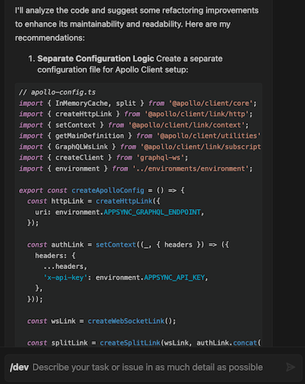305x384 pixels.
Task: Click the createHttpLink import line
Action: pos(136,114)
